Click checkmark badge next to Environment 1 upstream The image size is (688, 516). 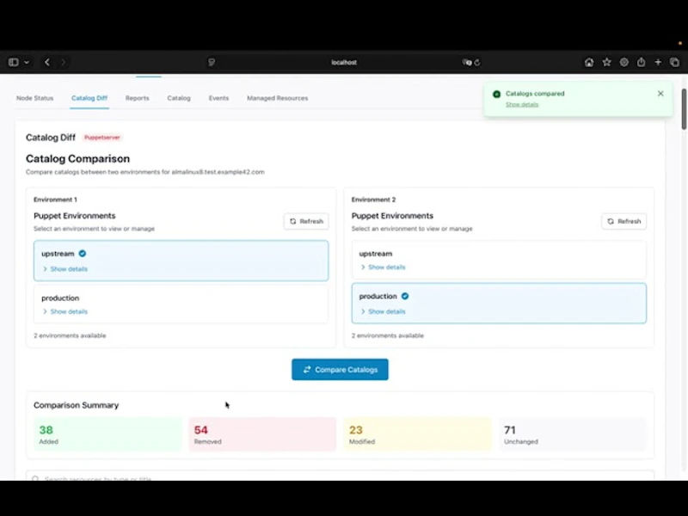click(x=82, y=254)
